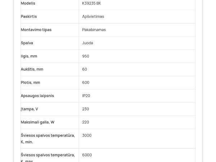This screenshot has width=216, height=162.
Task: Click the Ilgis, mm label
Action: pos(29,56)
